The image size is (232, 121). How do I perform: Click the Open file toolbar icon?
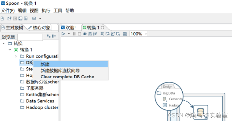(x=9, y=19)
